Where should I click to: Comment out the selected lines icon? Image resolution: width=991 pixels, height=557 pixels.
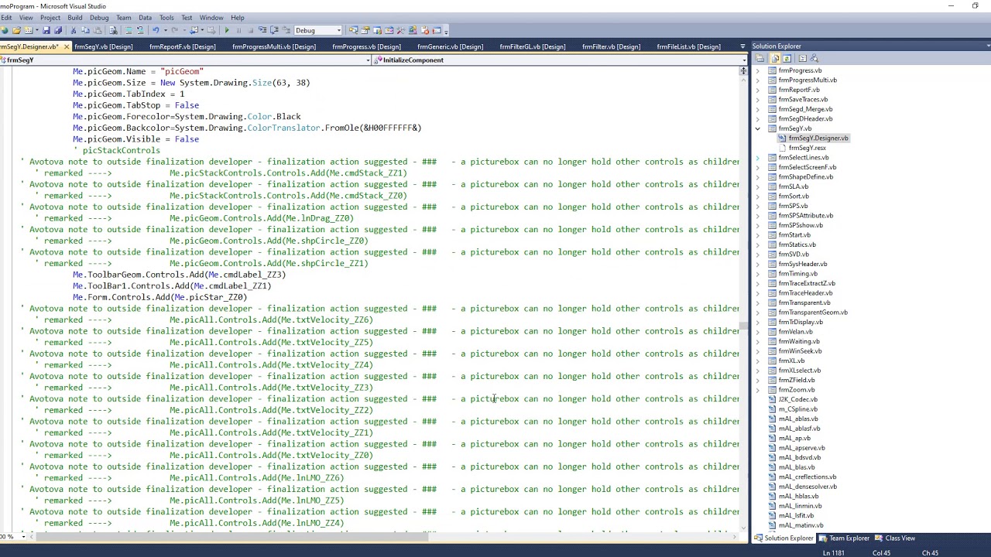click(129, 30)
